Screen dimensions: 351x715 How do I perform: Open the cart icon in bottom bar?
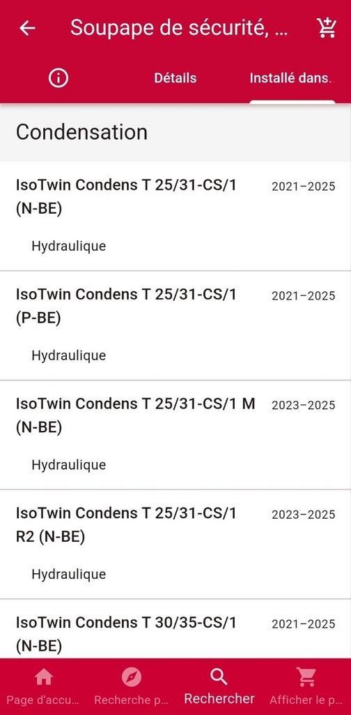click(x=306, y=677)
